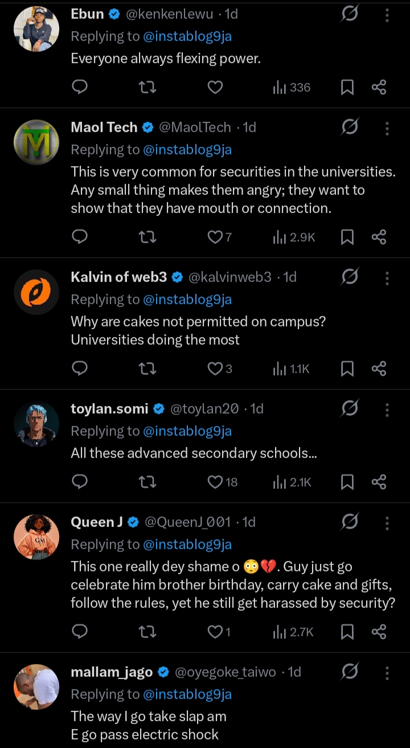View analytics on toylan.somi's tweet
Screen dimensions: 410x748
(293, 482)
